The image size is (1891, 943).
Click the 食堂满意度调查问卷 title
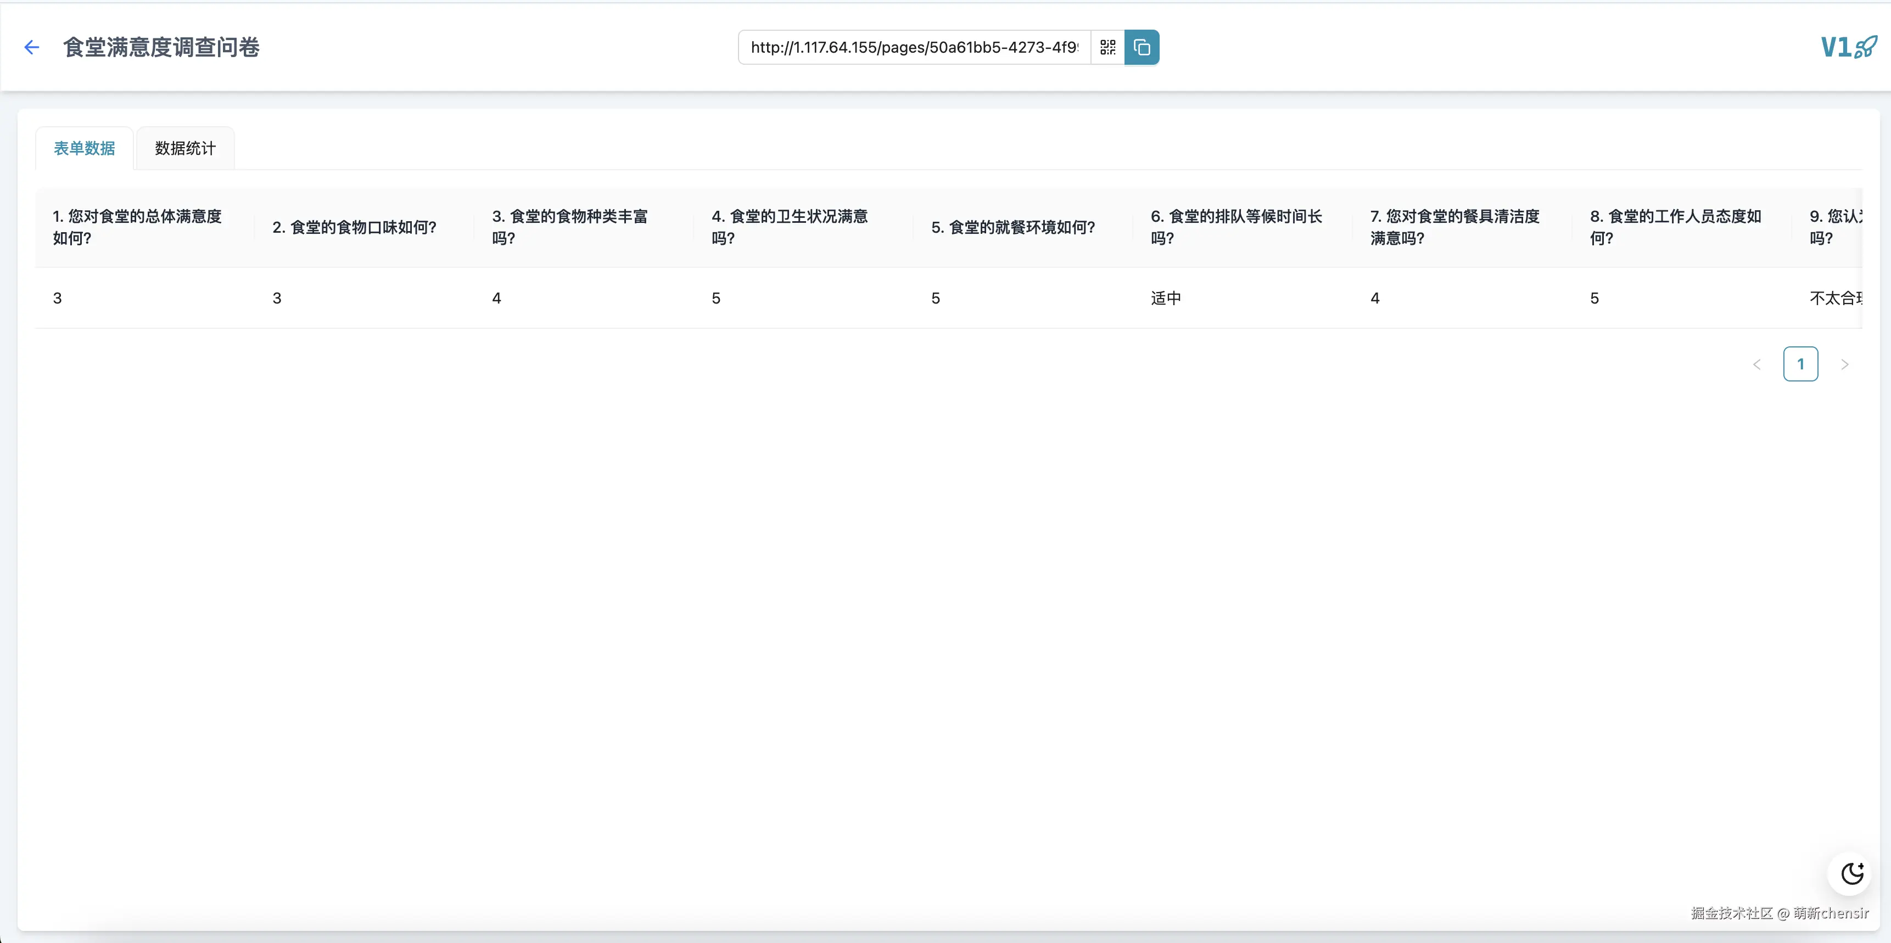pyautogui.click(x=161, y=48)
